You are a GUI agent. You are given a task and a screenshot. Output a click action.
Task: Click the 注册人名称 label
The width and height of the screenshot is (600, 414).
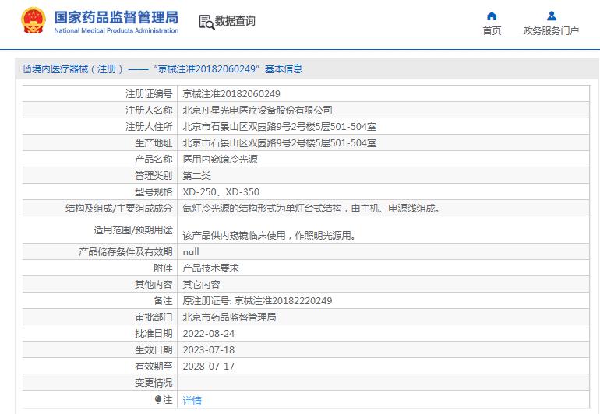click(x=149, y=110)
